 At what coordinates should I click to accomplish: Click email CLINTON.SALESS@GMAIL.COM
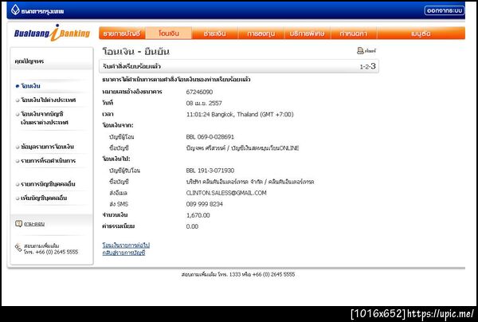[x=226, y=193]
